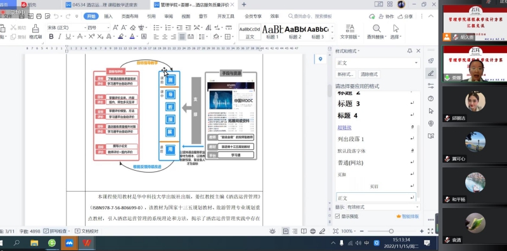Click the 清除格式 button
Viewport: 507px width, 251px height.
[369, 74]
